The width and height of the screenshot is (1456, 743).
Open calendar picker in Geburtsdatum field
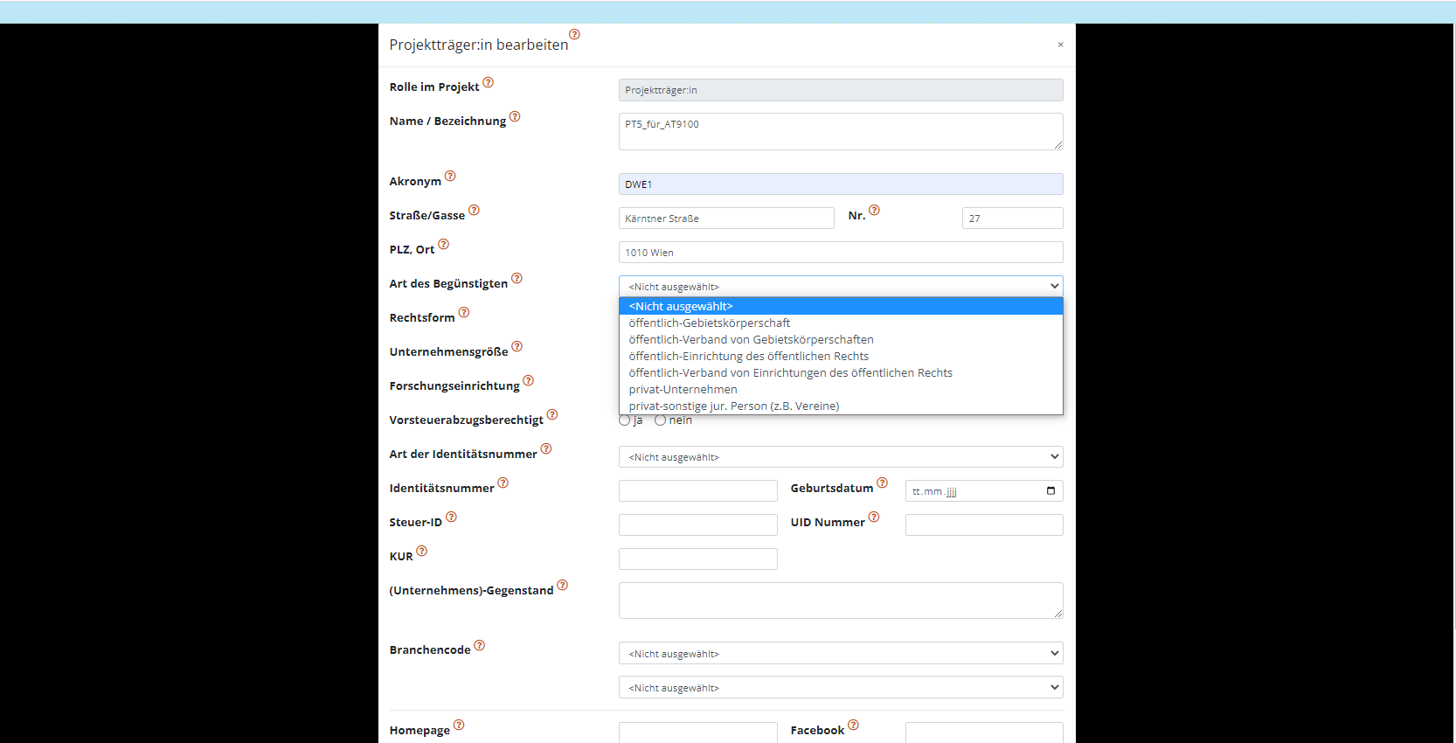(1050, 491)
